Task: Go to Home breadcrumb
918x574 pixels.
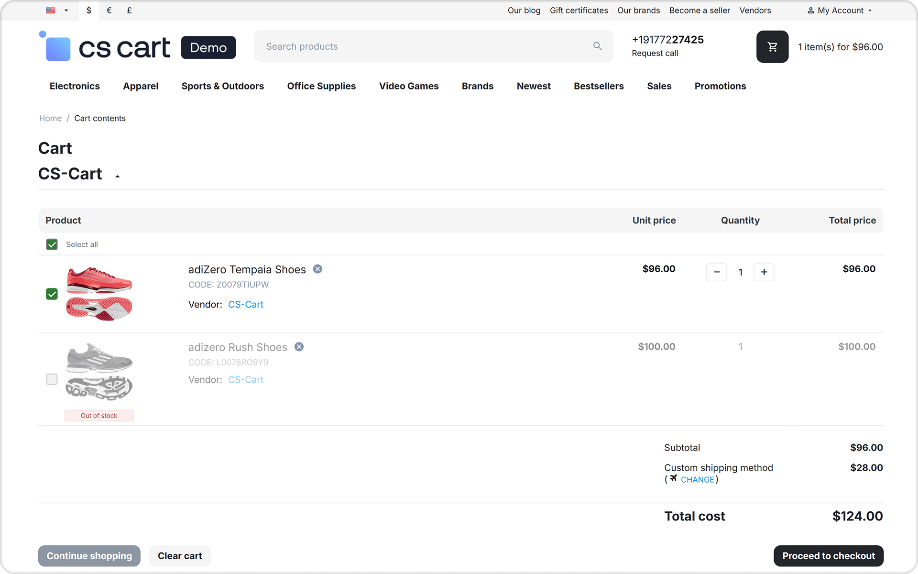Action: click(x=50, y=118)
